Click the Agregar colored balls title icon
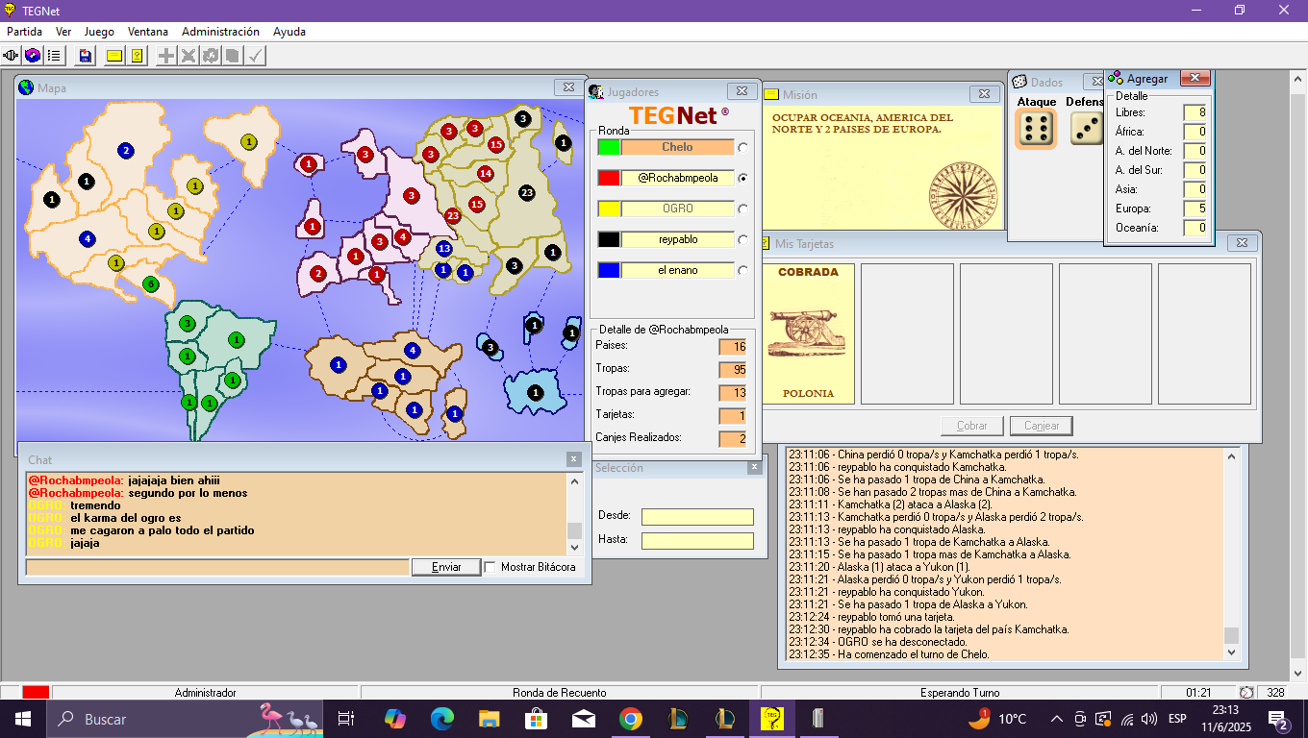Screen dimensions: 1308x738 point(1116,79)
